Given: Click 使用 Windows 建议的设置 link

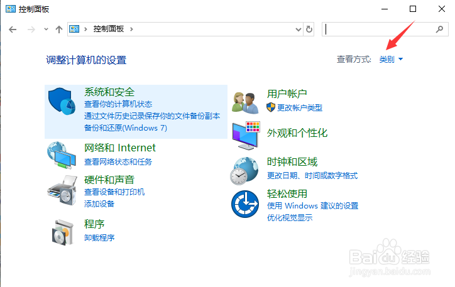Looking at the screenshot, I should [x=312, y=206].
